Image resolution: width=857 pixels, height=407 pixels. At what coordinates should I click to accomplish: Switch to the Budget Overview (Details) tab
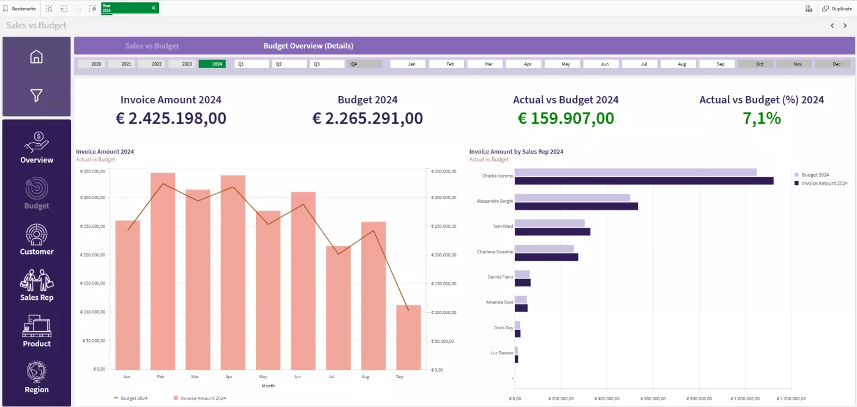(307, 45)
